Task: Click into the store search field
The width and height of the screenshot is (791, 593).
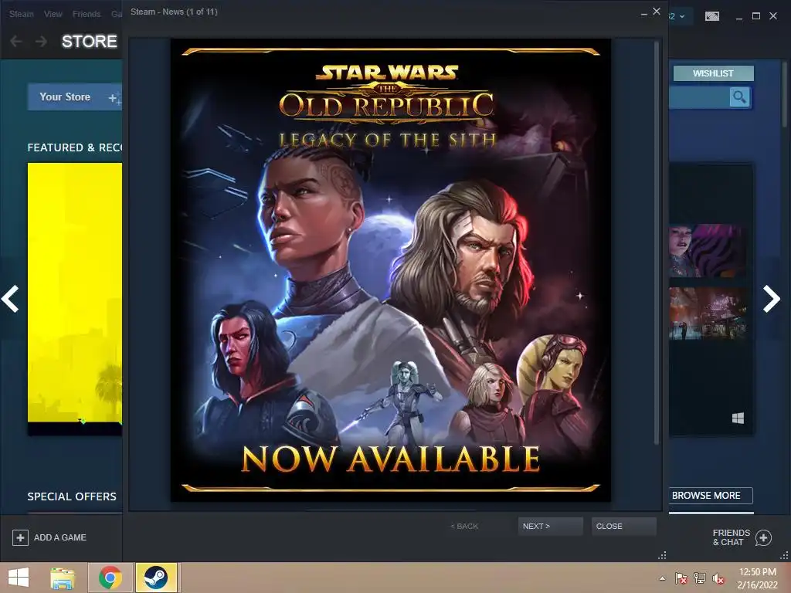Action: pyautogui.click(x=699, y=97)
